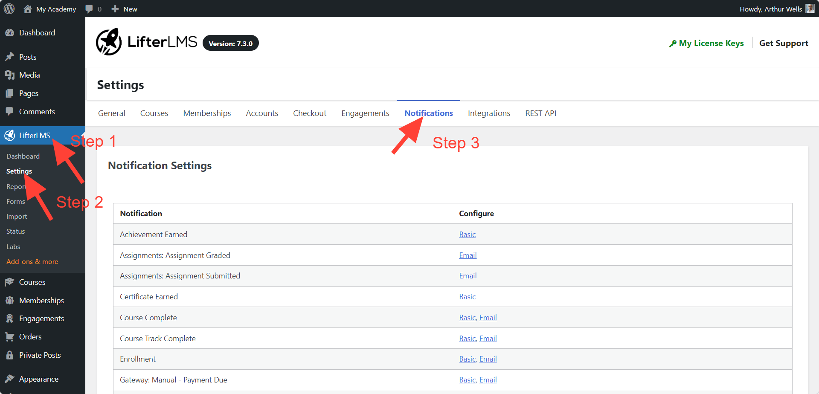
Task: Switch to the Courses settings tab
Action: (154, 113)
